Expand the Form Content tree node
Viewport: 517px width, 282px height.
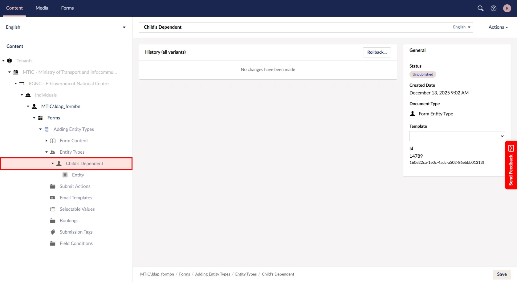(x=46, y=141)
